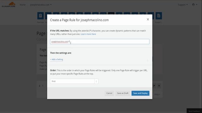Screen dimensions: 202x113
Task: Open the Learn more here link
Action: point(88,34)
